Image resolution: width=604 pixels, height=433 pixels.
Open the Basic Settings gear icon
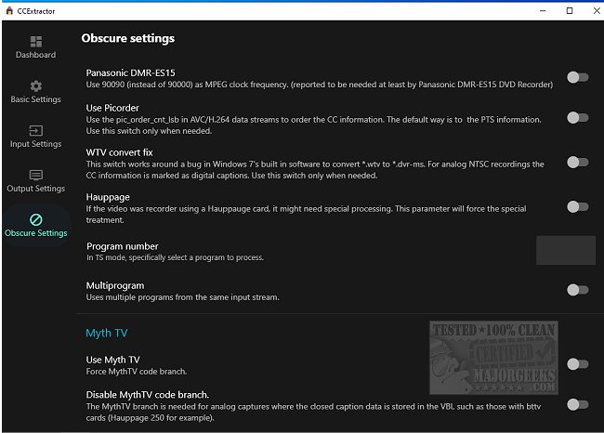coord(36,85)
